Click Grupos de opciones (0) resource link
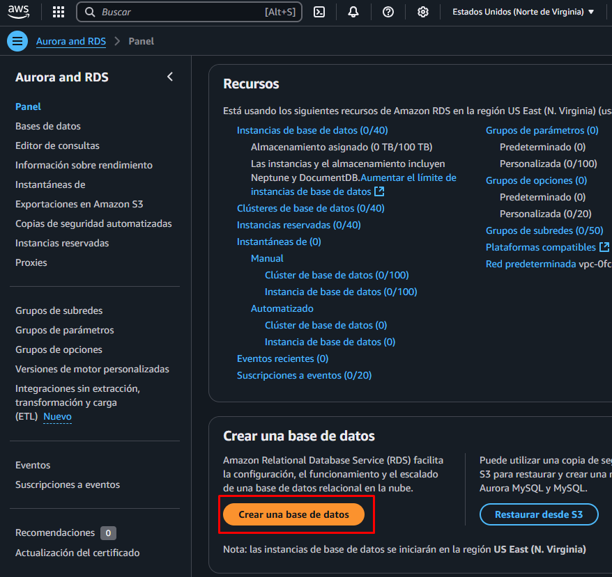The image size is (612, 577). pos(536,180)
